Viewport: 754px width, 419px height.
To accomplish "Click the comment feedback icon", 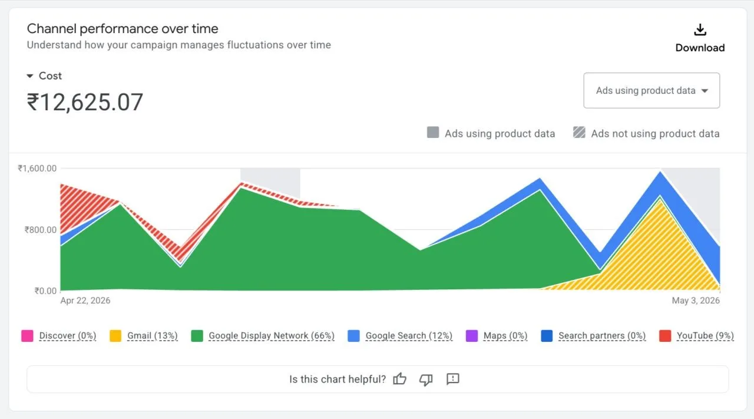I will pyautogui.click(x=452, y=379).
